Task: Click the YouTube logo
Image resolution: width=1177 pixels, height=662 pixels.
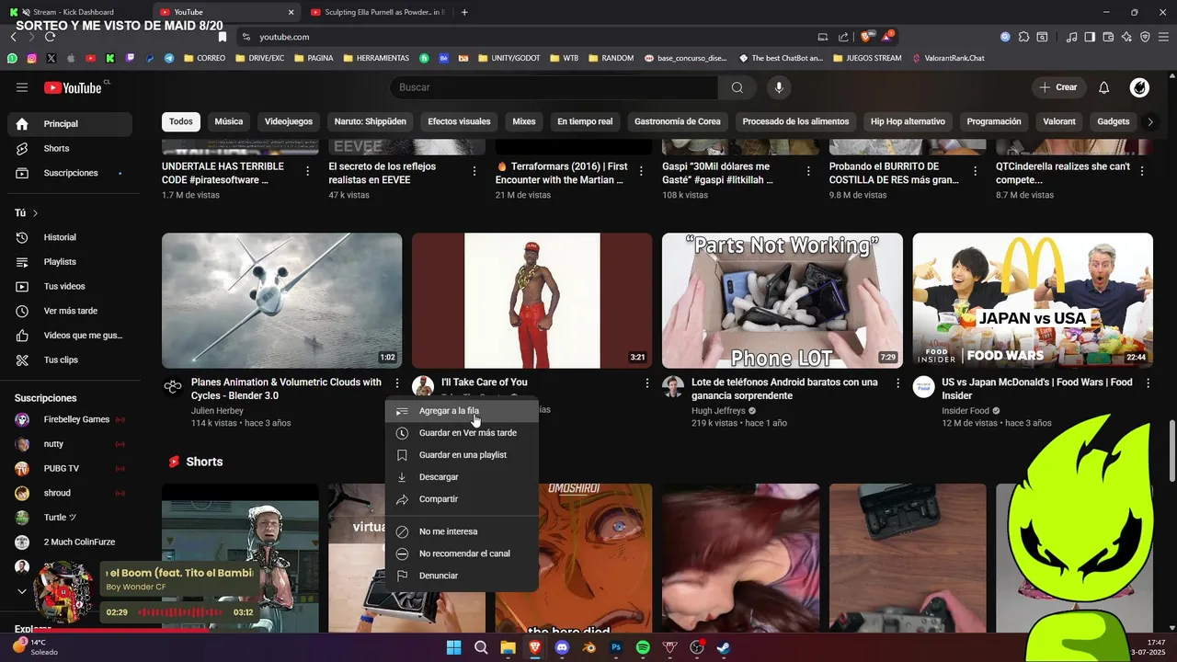Action: 73,87
